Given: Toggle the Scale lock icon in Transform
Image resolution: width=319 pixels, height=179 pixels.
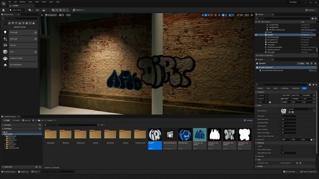Looking at the screenshot, I should pos(270,102).
